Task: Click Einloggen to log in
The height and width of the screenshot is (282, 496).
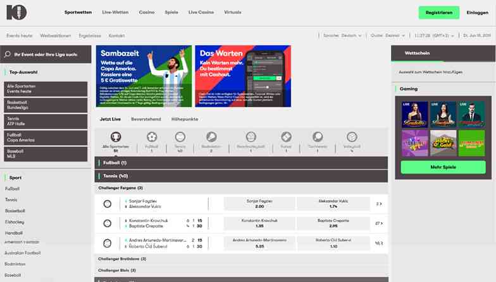Action: point(477,13)
